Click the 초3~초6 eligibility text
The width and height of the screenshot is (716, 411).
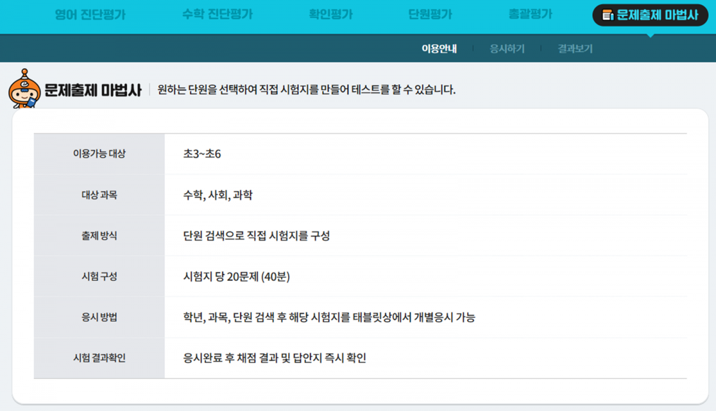pos(203,154)
